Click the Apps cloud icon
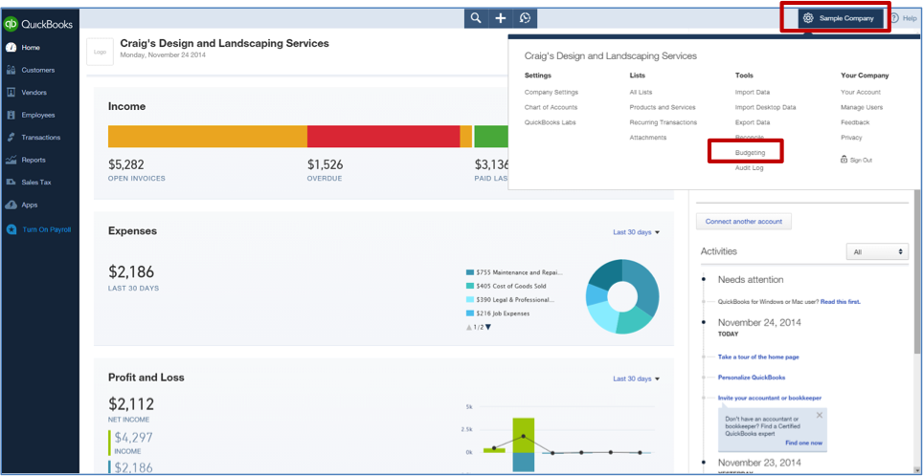 click(x=11, y=206)
